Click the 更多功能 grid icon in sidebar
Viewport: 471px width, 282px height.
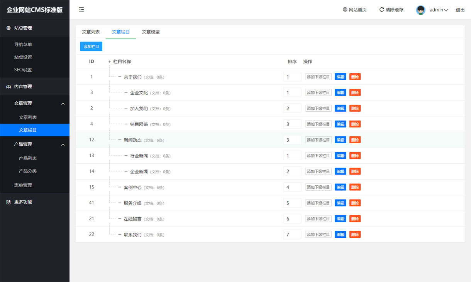pos(8,202)
